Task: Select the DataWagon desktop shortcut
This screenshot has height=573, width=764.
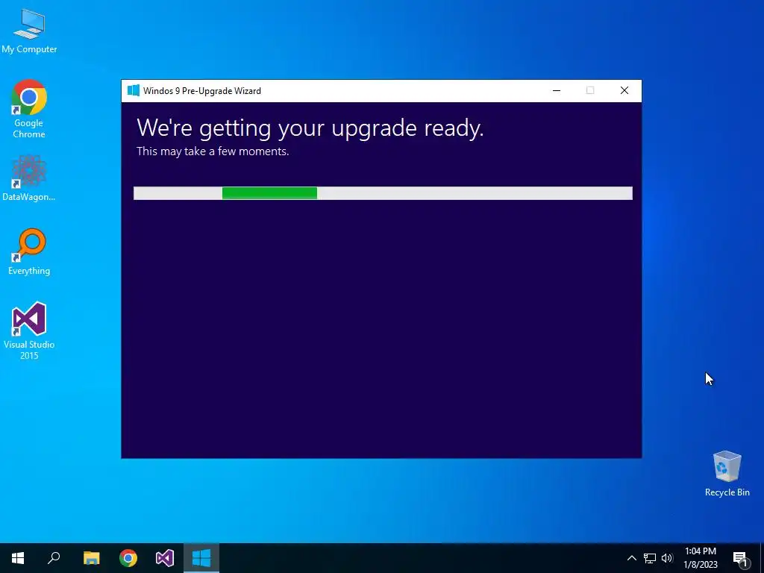Action: click(x=29, y=178)
